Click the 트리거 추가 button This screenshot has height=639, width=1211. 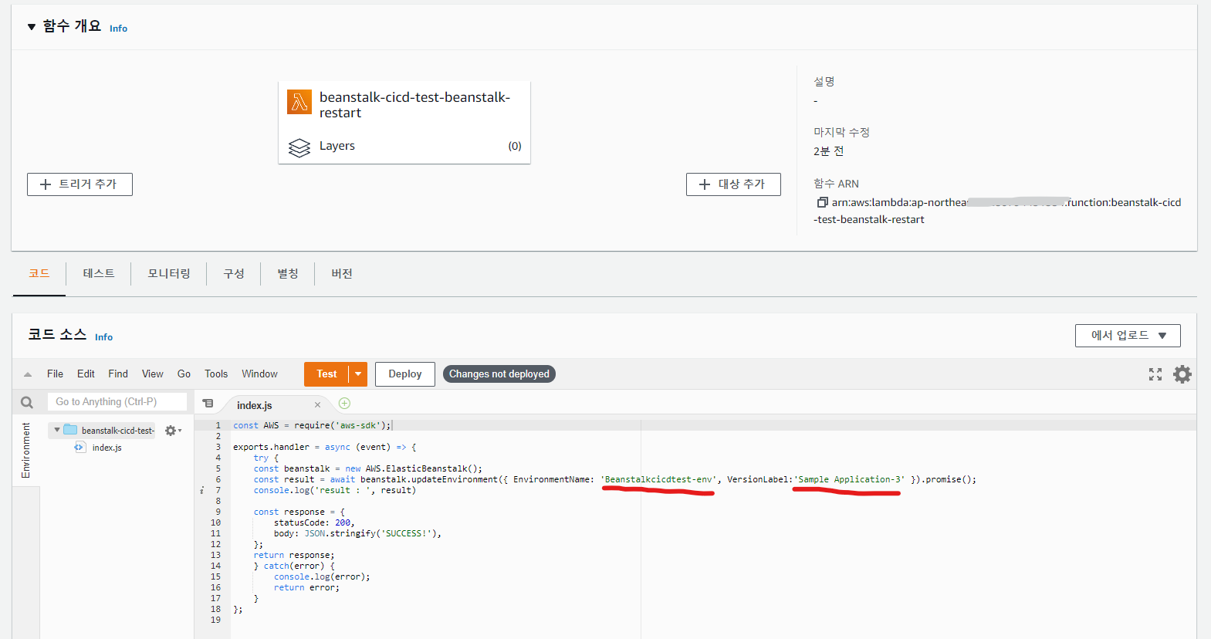[79, 184]
